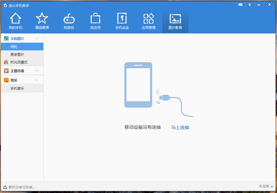Open 手机安全 security icon
Image resolution: width=277 pixels, height=193 pixels.
pos(122,19)
